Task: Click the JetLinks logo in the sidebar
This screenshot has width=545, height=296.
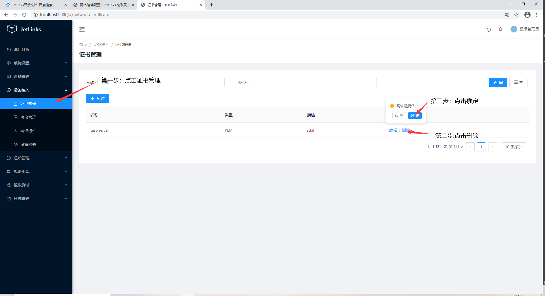Action: click(24, 29)
